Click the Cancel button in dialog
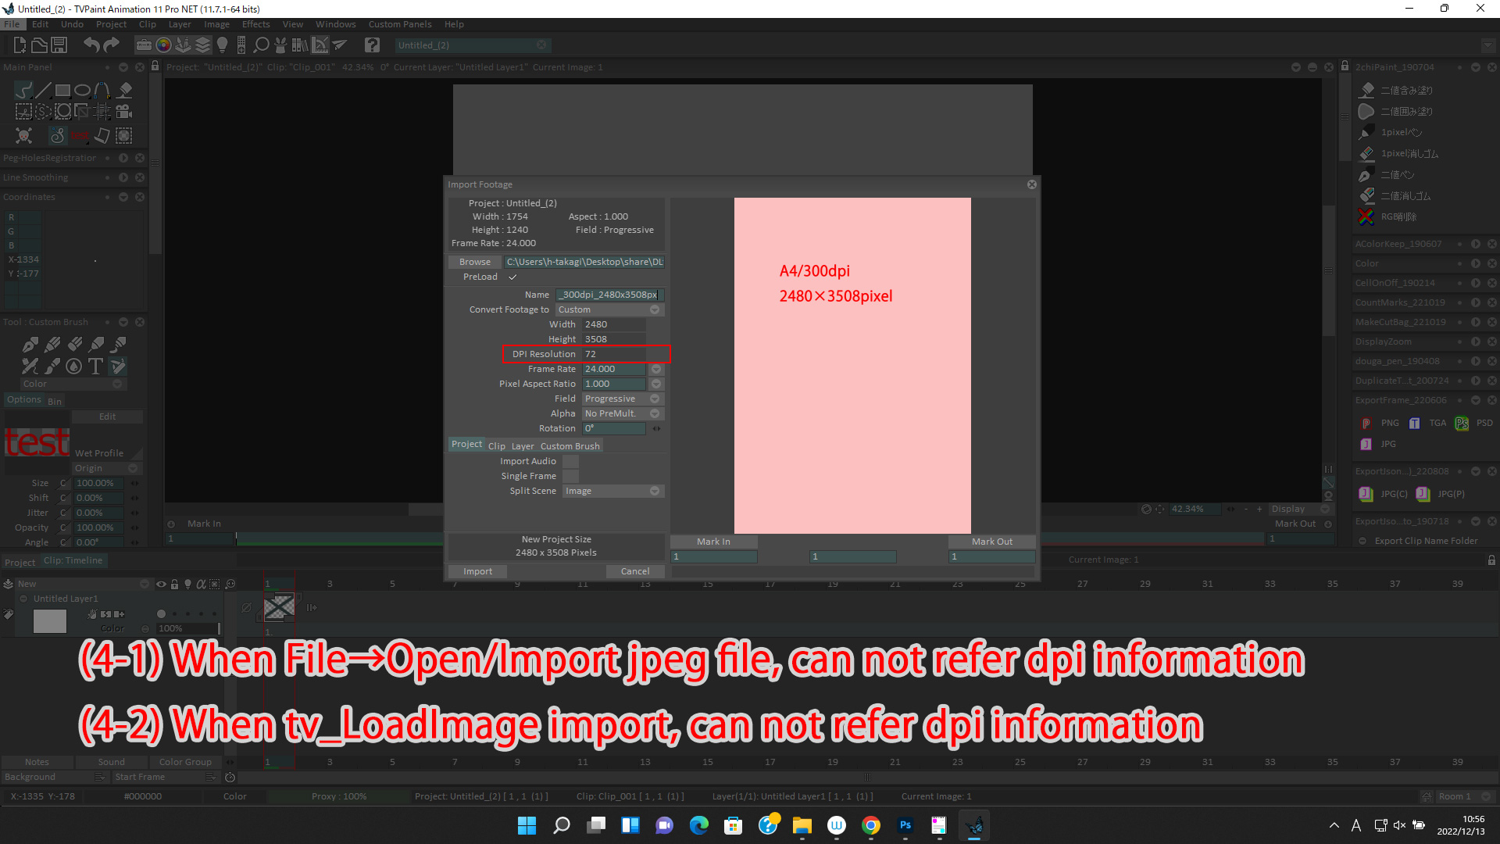Viewport: 1500px width, 844px height. coord(635,571)
